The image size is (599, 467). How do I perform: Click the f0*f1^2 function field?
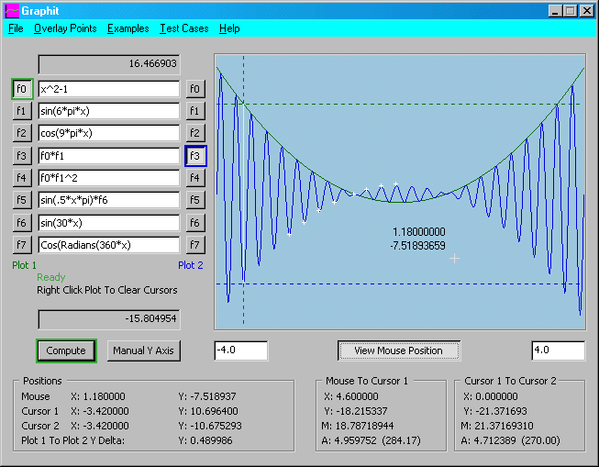click(x=109, y=178)
